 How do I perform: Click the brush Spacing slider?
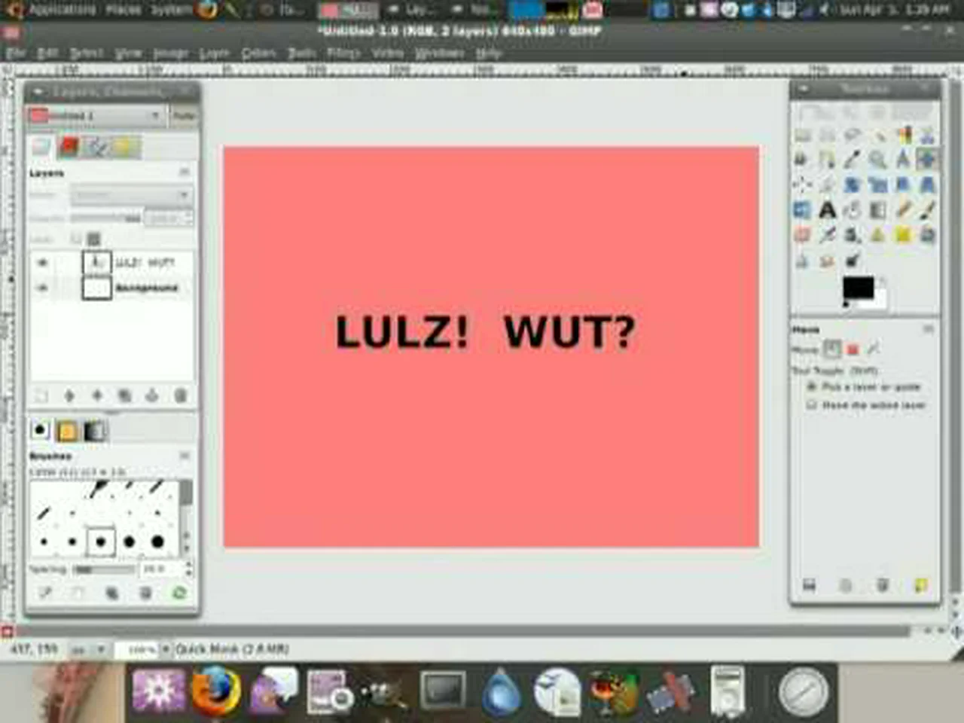coord(104,569)
